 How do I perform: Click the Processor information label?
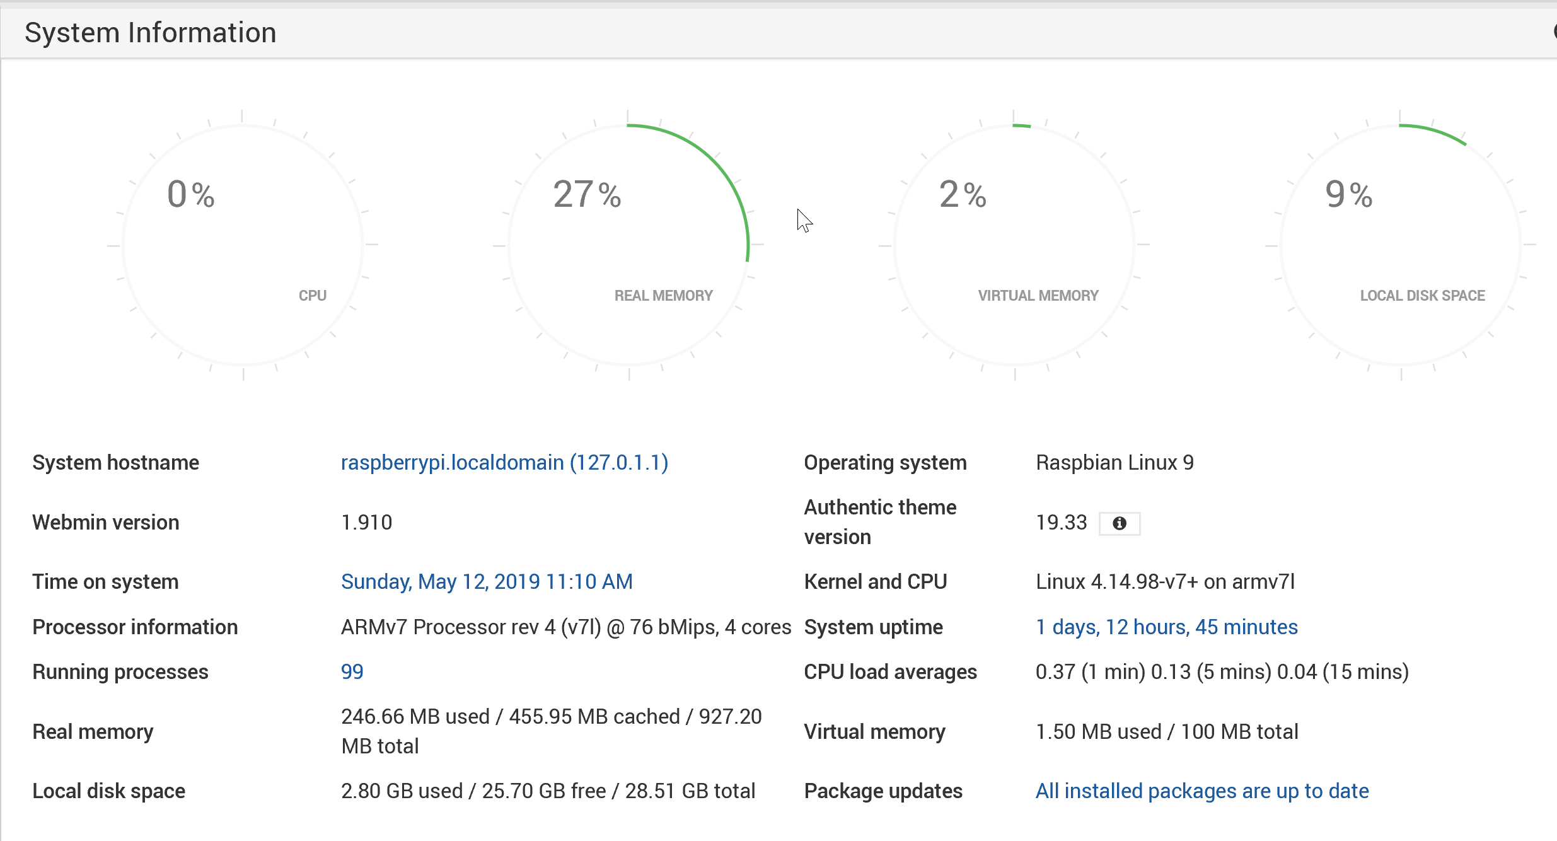coord(135,627)
